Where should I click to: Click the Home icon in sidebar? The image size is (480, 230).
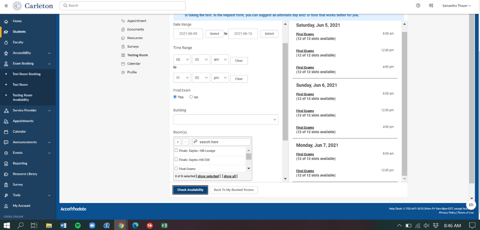tap(6, 22)
